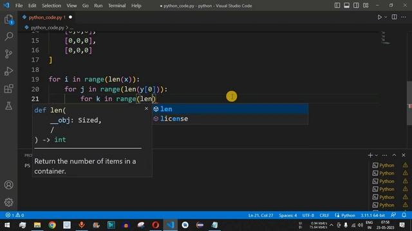Change indentation via Spaces: 4
The height and width of the screenshot is (231, 412).
click(x=288, y=215)
